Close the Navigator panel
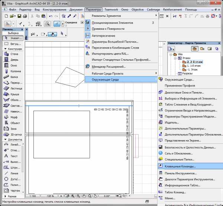The height and width of the screenshot is (206, 223). [x=219, y=43]
